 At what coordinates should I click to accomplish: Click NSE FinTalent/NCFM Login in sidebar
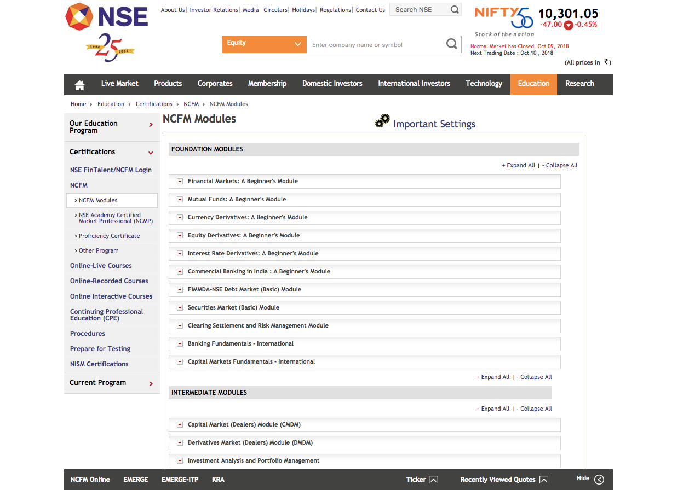111,170
